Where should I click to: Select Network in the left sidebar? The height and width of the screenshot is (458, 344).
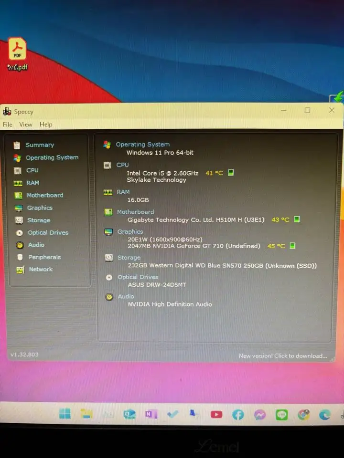pos(41,270)
